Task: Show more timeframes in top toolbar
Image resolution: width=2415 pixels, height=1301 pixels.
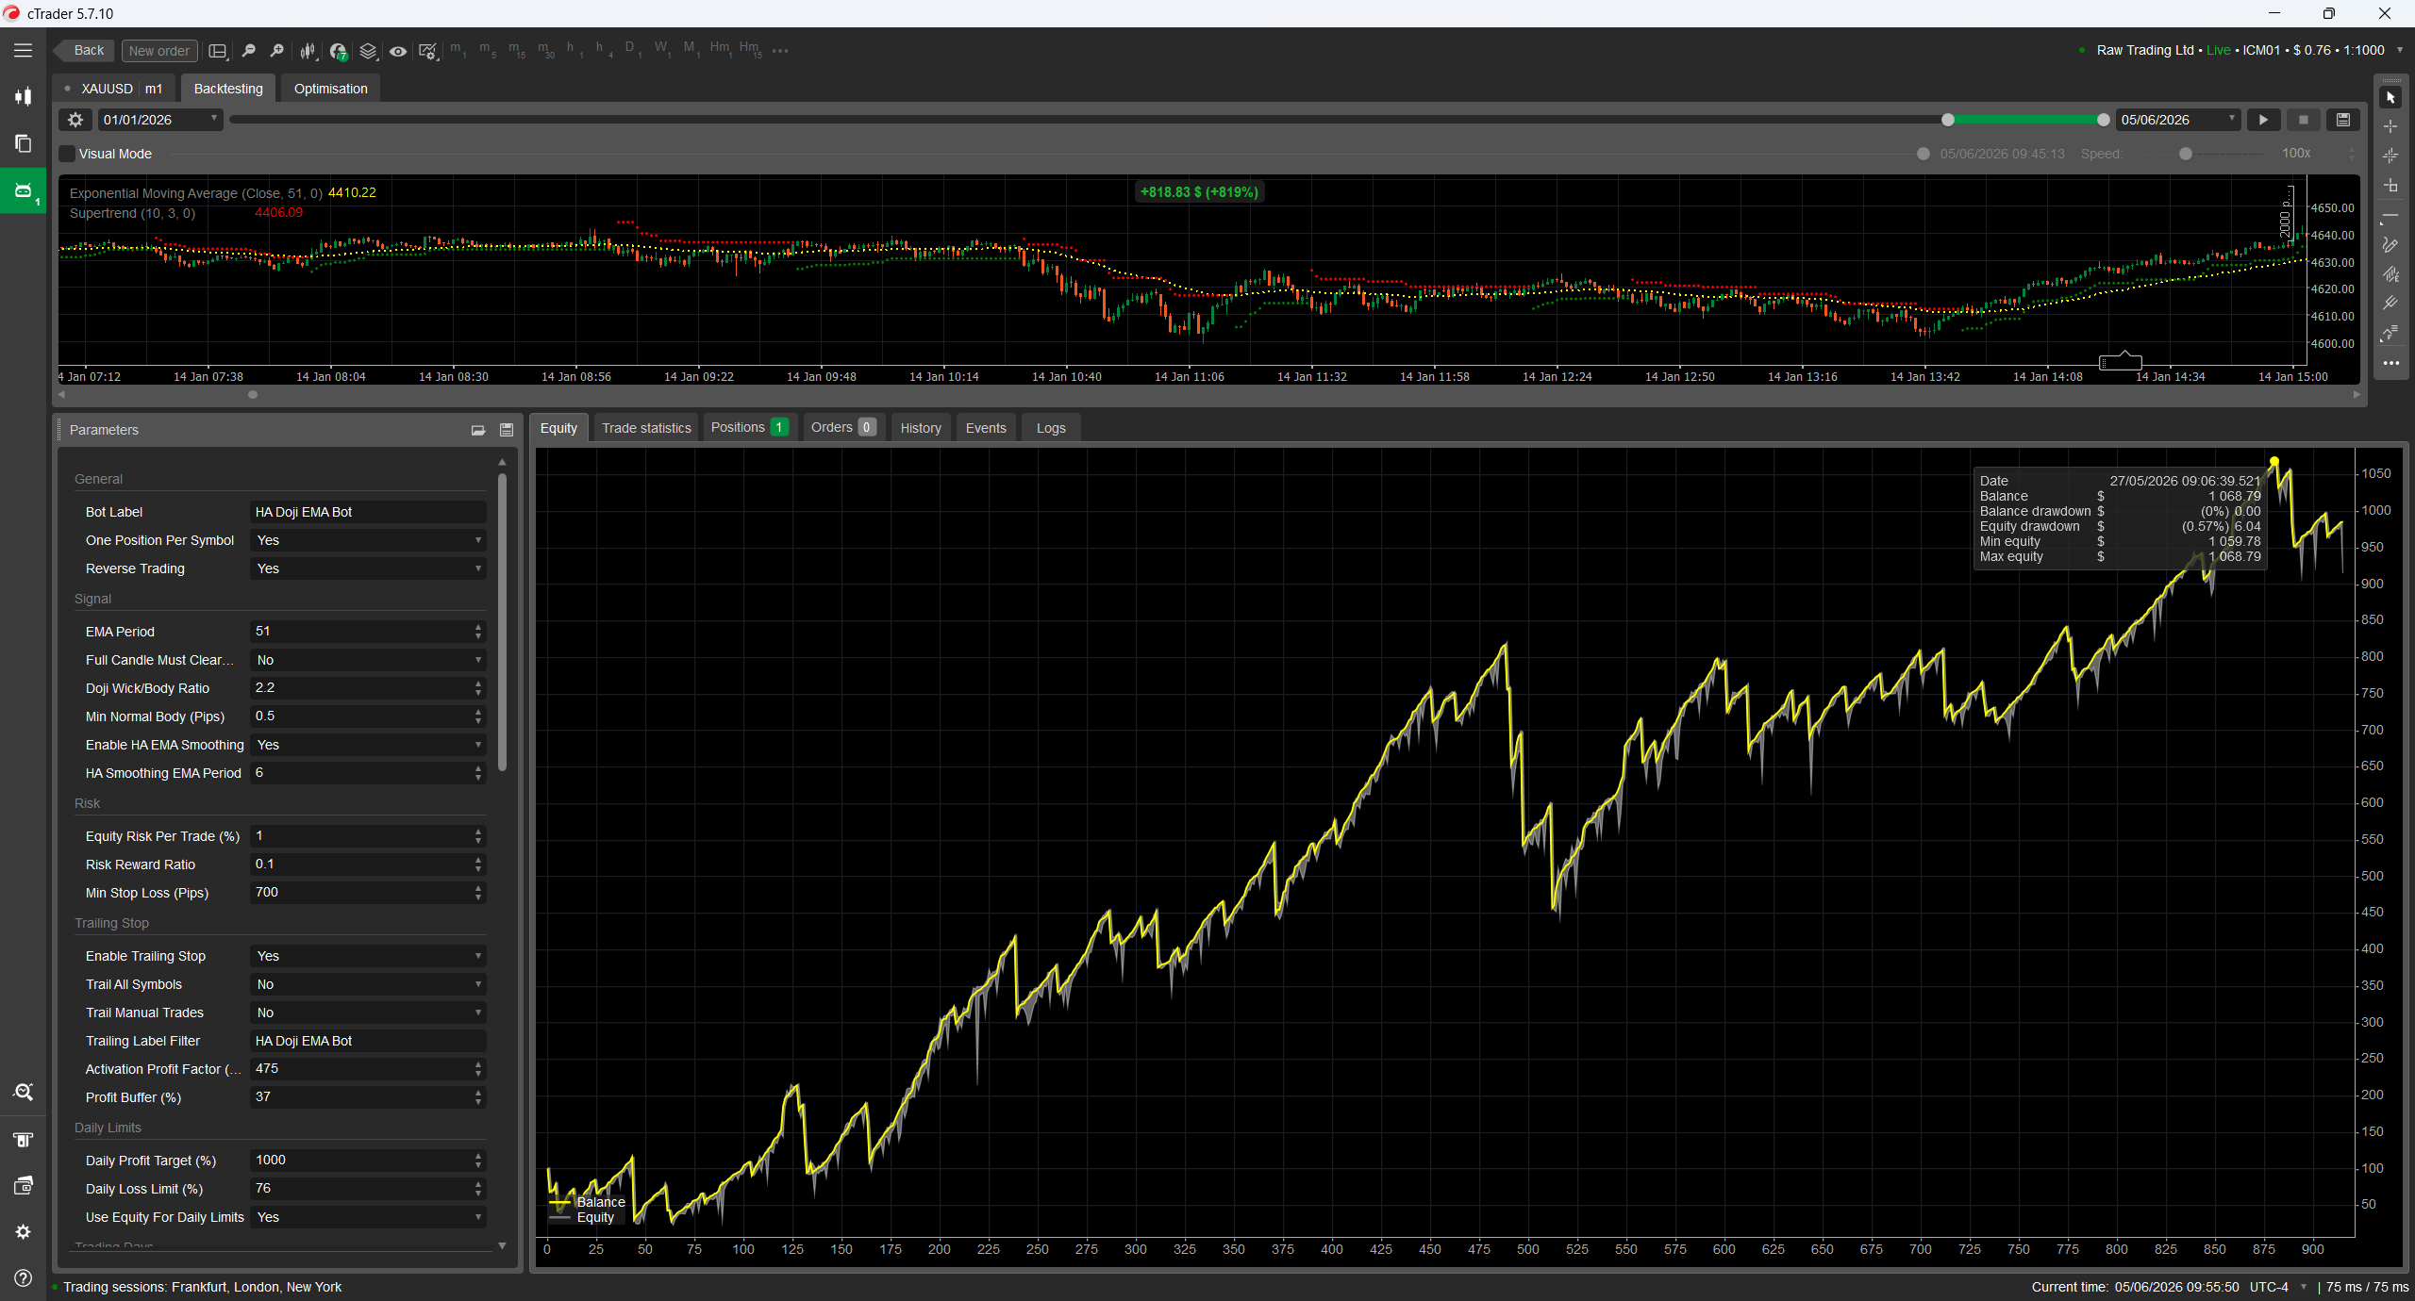Action: click(x=780, y=51)
